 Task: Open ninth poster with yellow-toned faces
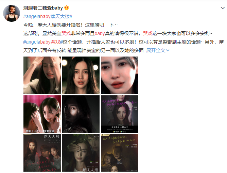tap(120, 153)
